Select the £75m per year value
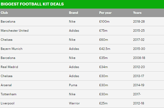164x108 pixels. 103,31
